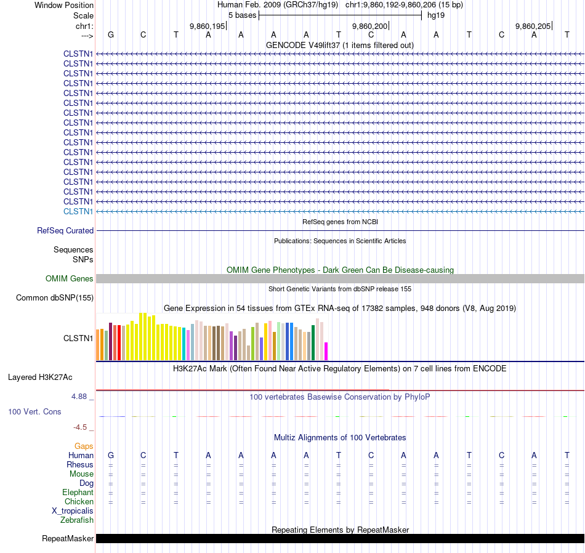Open 'Multiz Alignments of 100 Vertebrates' title
The height and width of the screenshot is (553, 585).
click(340, 438)
